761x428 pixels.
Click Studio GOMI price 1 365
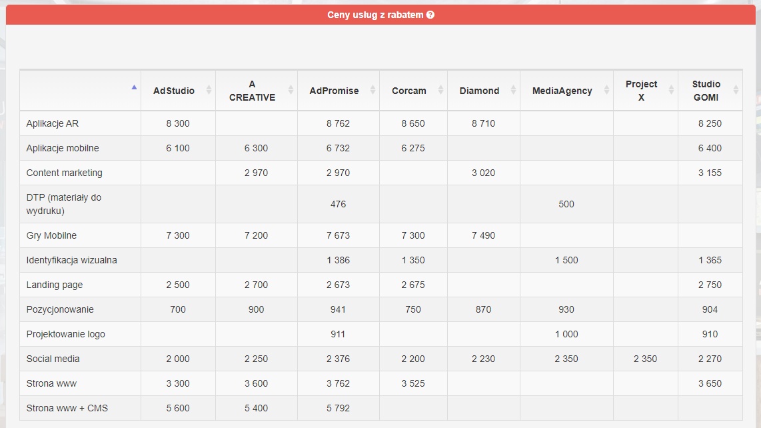pyautogui.click(x=710, y=261)
